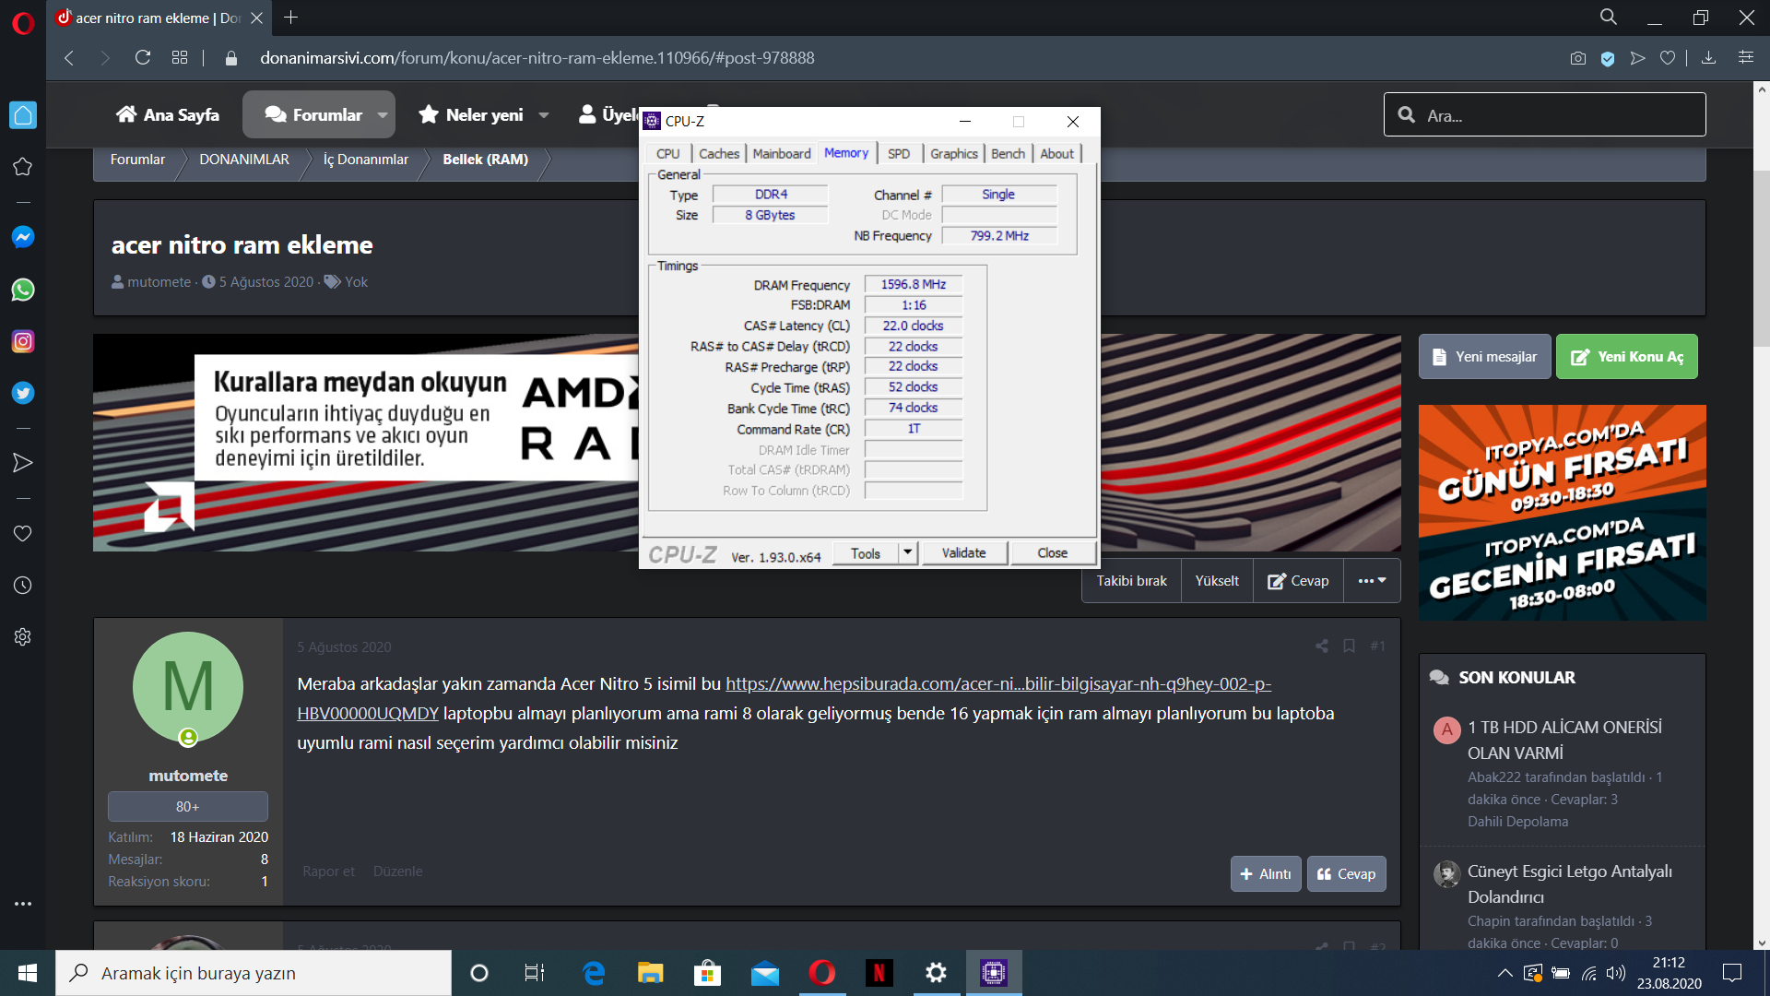
Task: Click CPU-Z taskbar icon
Action: (x=994, y=973)
